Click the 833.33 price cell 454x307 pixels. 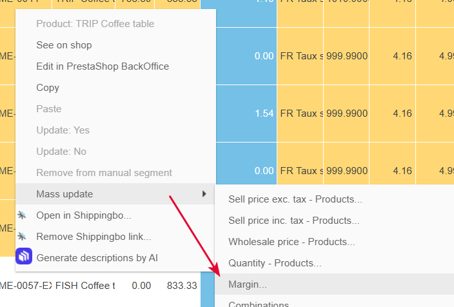click(182, 286)
